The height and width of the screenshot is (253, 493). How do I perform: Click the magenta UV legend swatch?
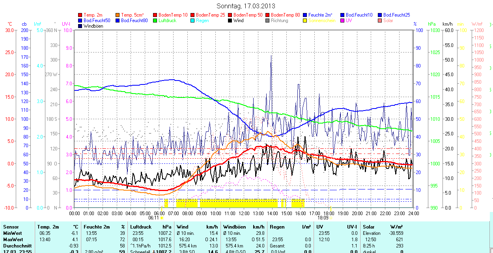[342, 21]
